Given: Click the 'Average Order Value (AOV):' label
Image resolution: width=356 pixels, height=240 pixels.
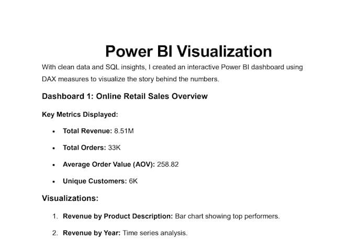Looking at the screenshot, I should (109, 164).
